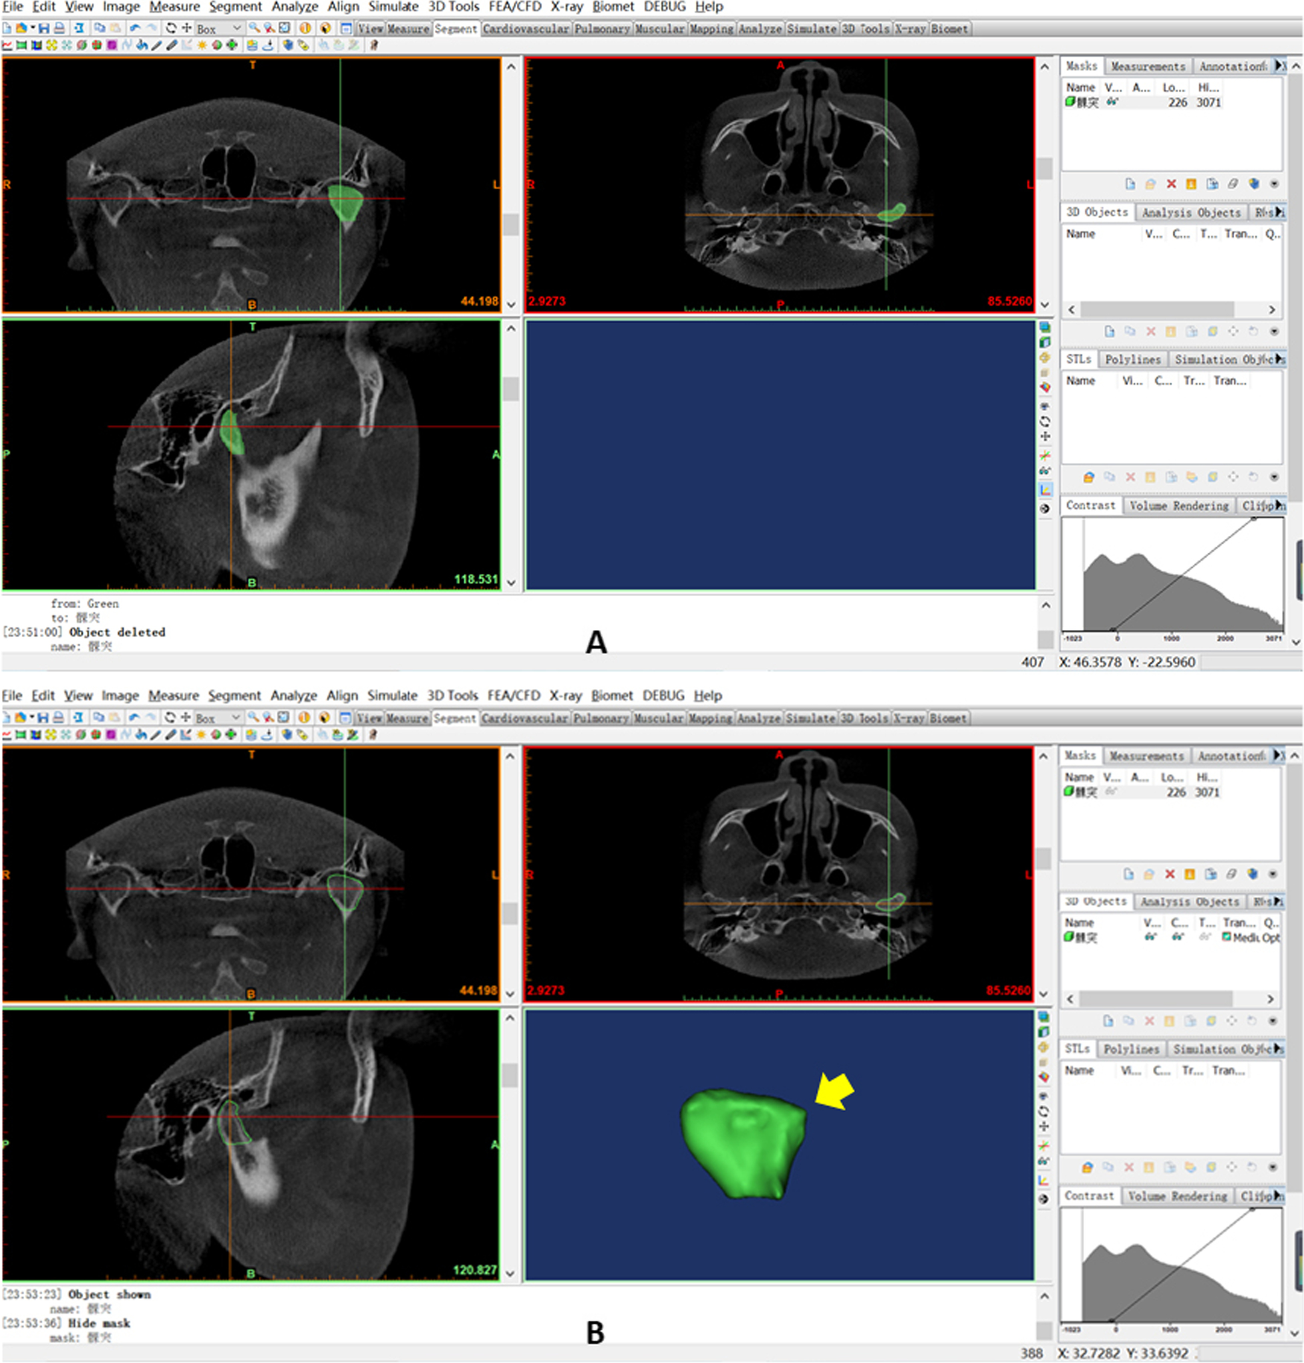Click low threshold value 226 in top Masks row
Screen dimensions: 1304x1363
point(1178,102)
